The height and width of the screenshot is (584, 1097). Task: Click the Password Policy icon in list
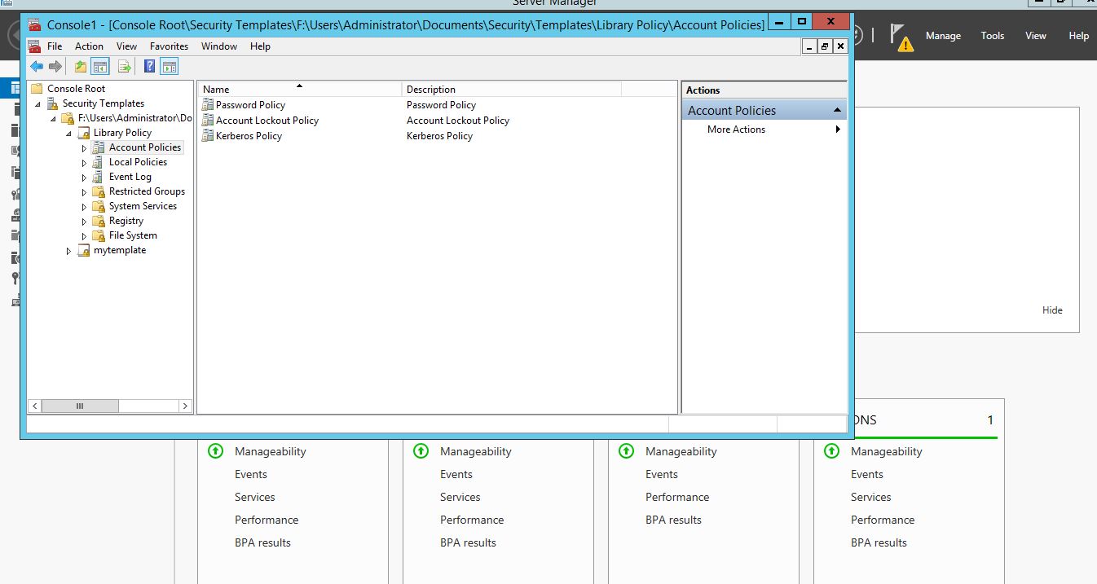pos(208,105)
